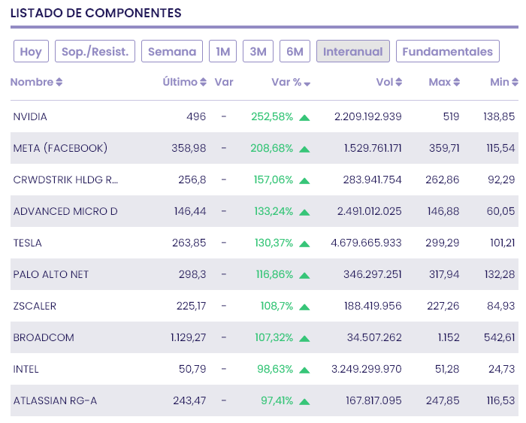This screenshot has width=526, height=423.
Task: Open the Fundamentales tab
Action: point(447,52)
